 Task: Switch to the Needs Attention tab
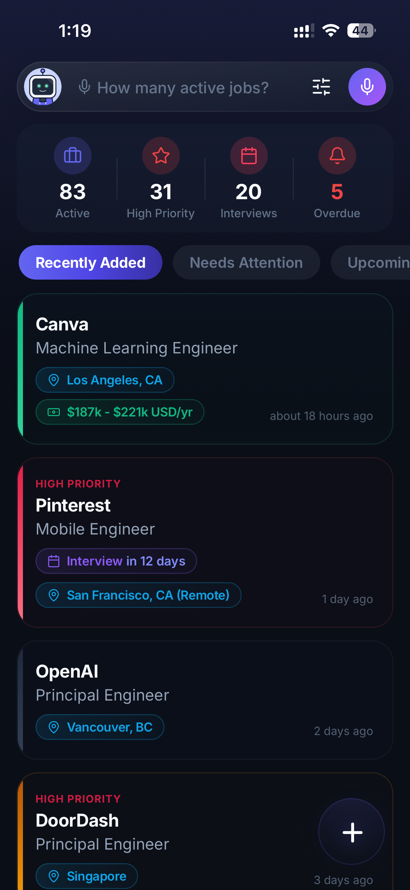[246, 263]
